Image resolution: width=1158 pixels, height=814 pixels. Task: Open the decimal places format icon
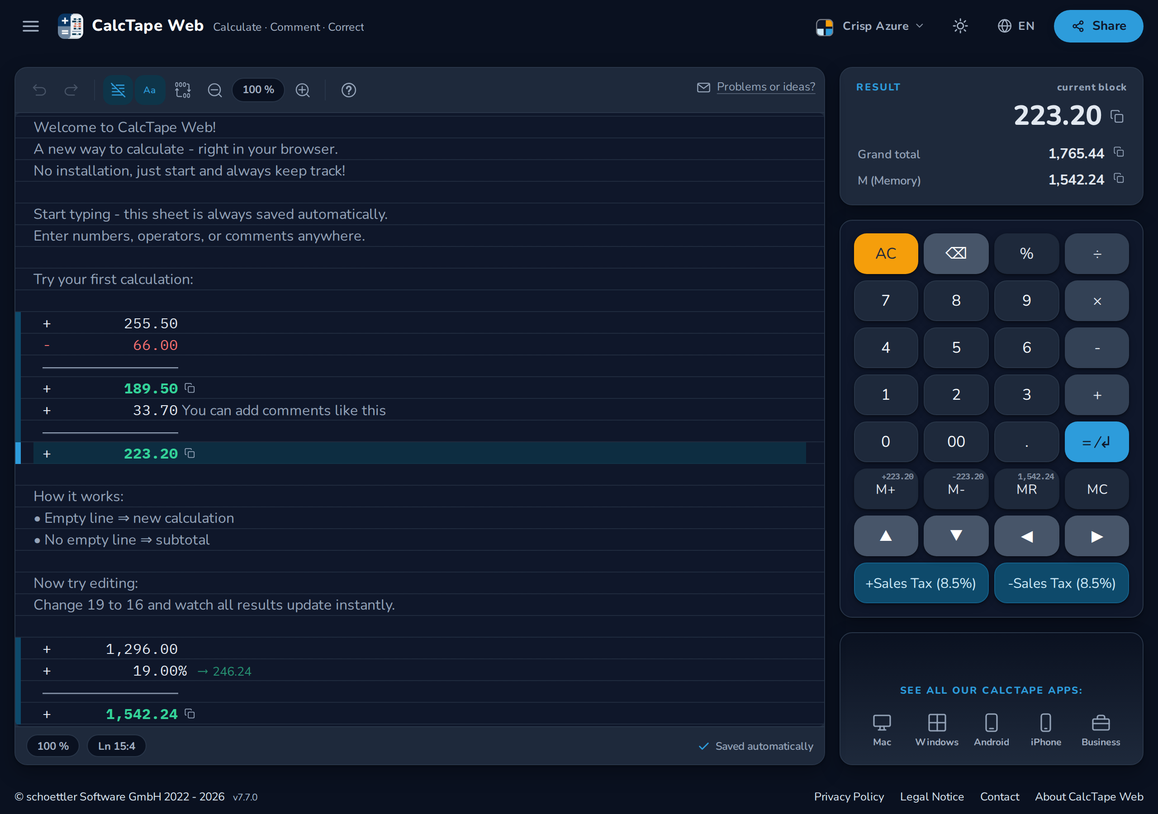[x=183, y=90]
